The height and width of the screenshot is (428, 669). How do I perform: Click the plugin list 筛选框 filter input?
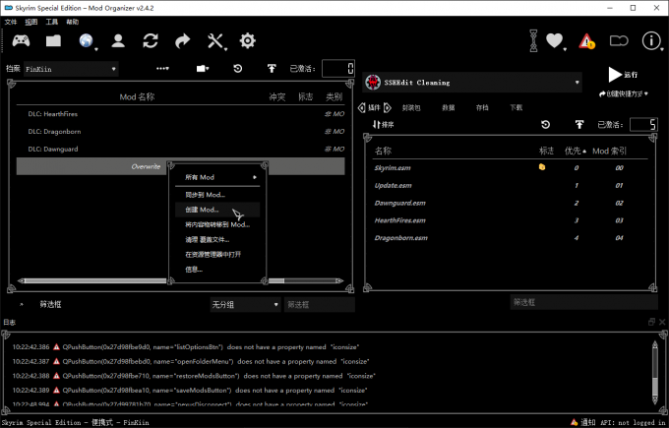[583, 302]
